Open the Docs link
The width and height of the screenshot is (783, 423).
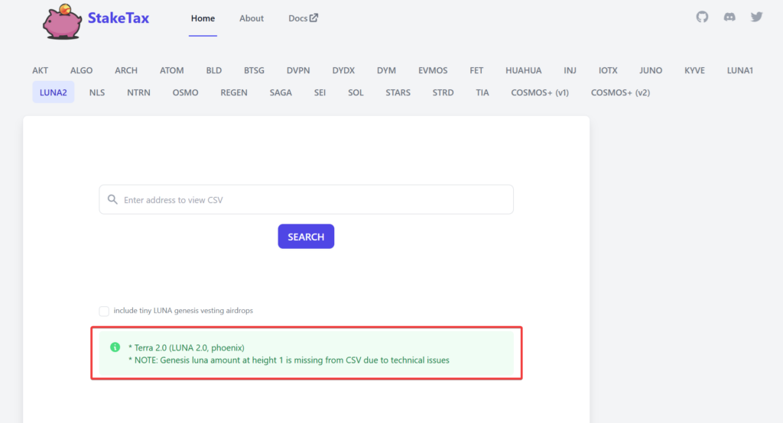coord(303,18)
